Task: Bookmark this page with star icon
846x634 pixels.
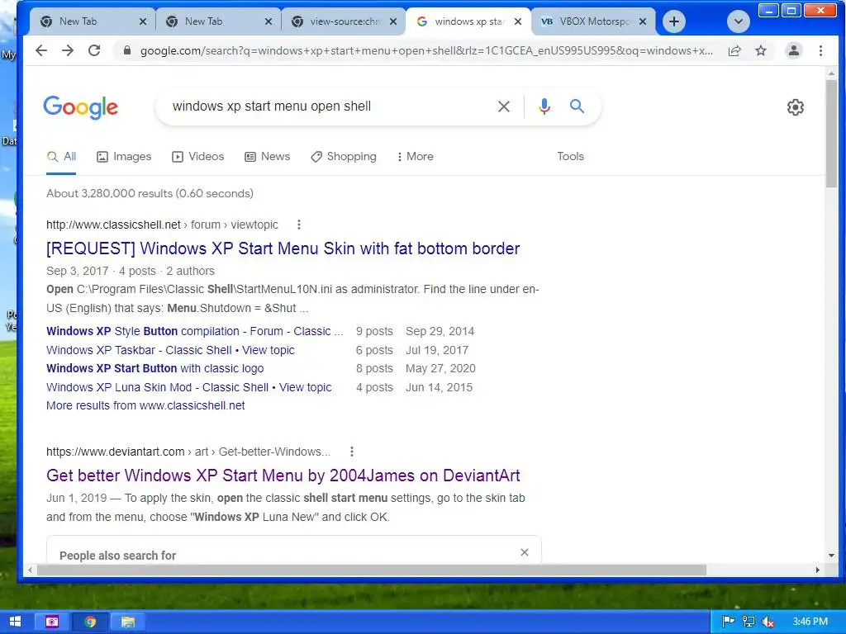Action: (761, 50)
